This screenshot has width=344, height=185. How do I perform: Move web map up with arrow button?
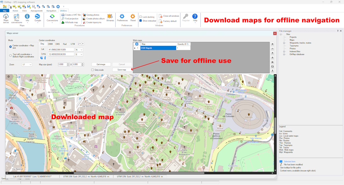pos(272,53)
